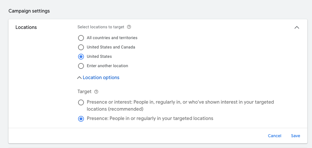Screen dimensions: 312x148
Task: Open help icon beside Select locations to target
Action: pos(129,27)
